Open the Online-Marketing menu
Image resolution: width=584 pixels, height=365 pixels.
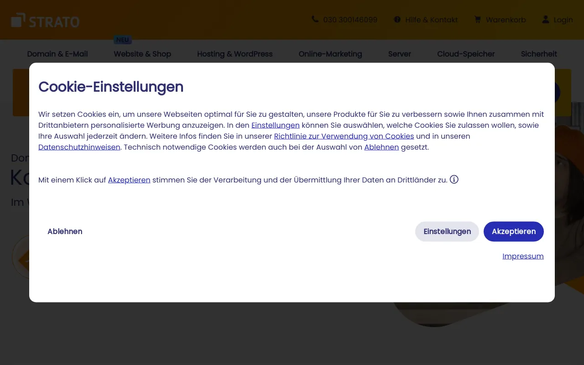[x=330, y=54]
